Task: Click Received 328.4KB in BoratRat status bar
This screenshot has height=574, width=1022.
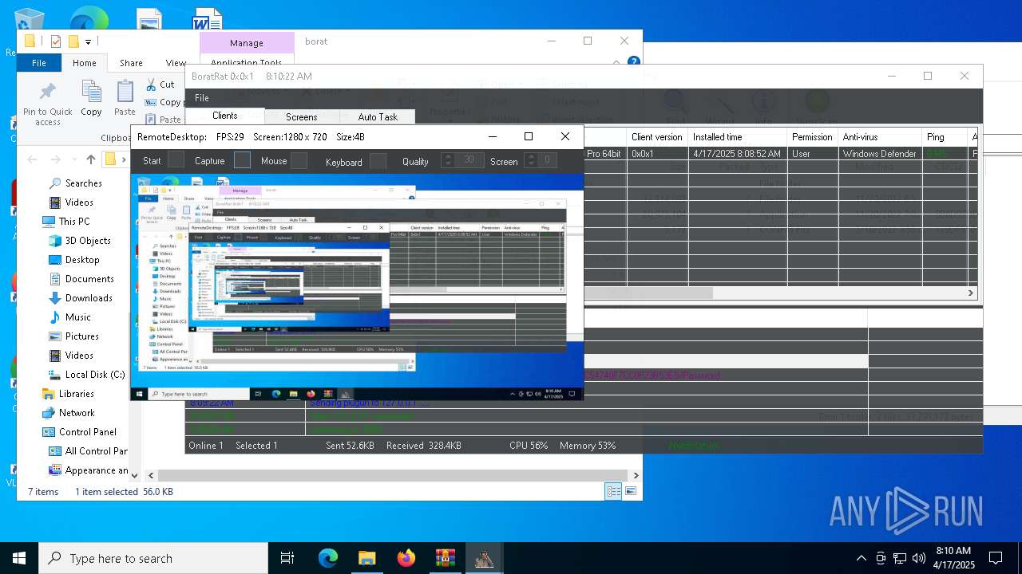Action: coord(423,446)
